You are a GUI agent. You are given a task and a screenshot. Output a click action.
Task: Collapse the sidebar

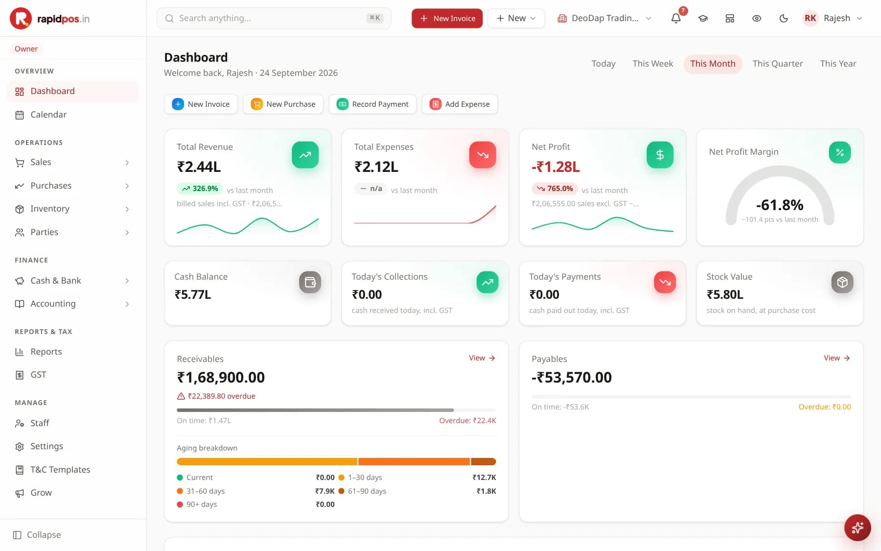tap(37, 535)
